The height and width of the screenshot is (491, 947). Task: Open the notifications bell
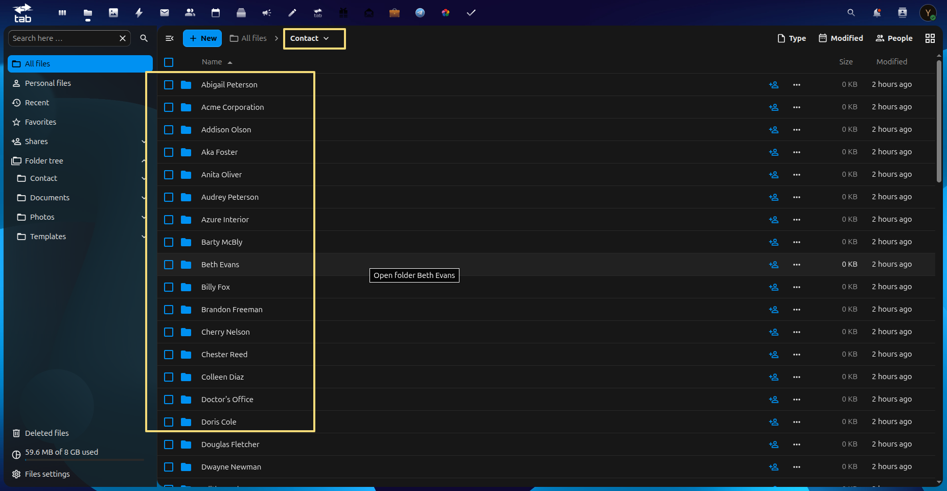pyautogui.click(x=877, y=13)
